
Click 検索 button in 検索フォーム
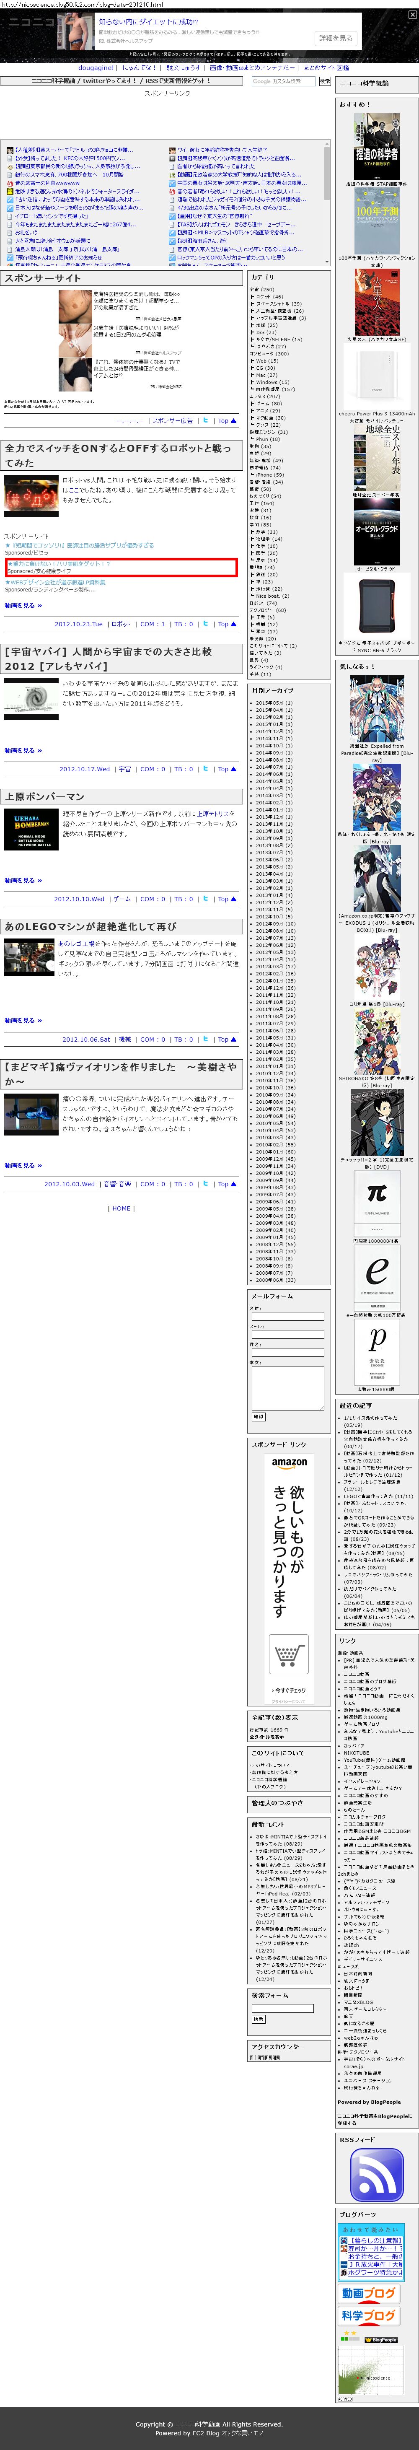point(259,2019)
